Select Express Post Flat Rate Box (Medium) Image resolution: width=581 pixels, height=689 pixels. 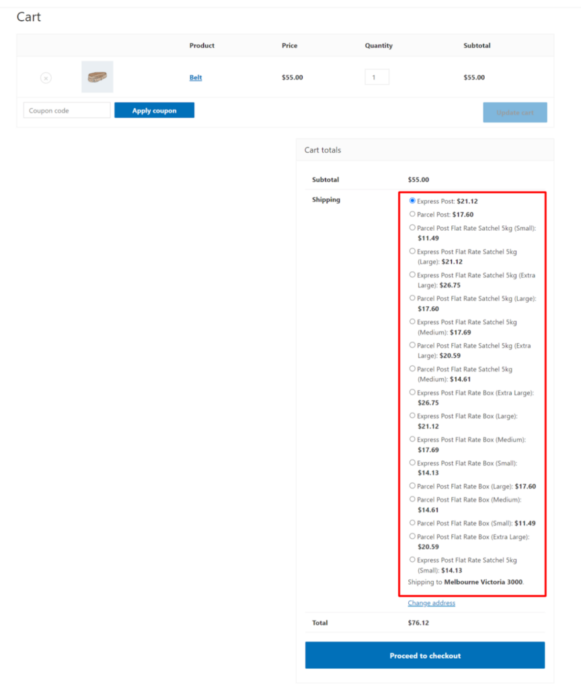pyautogui.click(x=412, y=439)
